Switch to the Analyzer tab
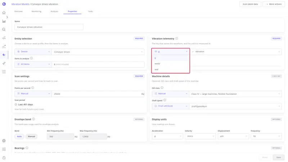Viewport: 288px width, 162px height. 54,12
